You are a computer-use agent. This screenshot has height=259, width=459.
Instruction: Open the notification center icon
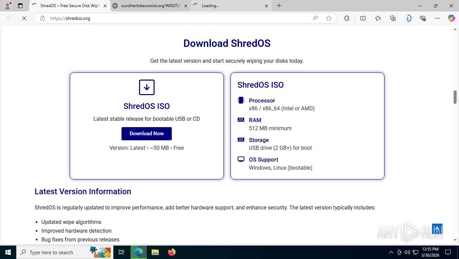(x=448, y=252)
